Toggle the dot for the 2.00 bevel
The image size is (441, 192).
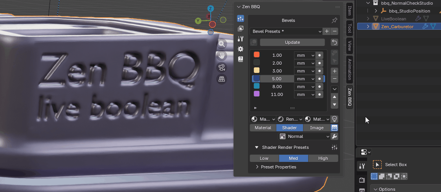(x=320, y=63)
